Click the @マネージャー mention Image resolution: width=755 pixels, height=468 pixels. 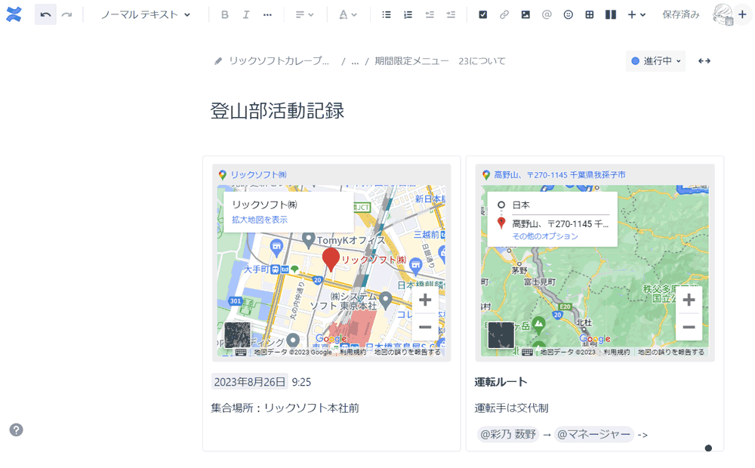coord(593,434)
